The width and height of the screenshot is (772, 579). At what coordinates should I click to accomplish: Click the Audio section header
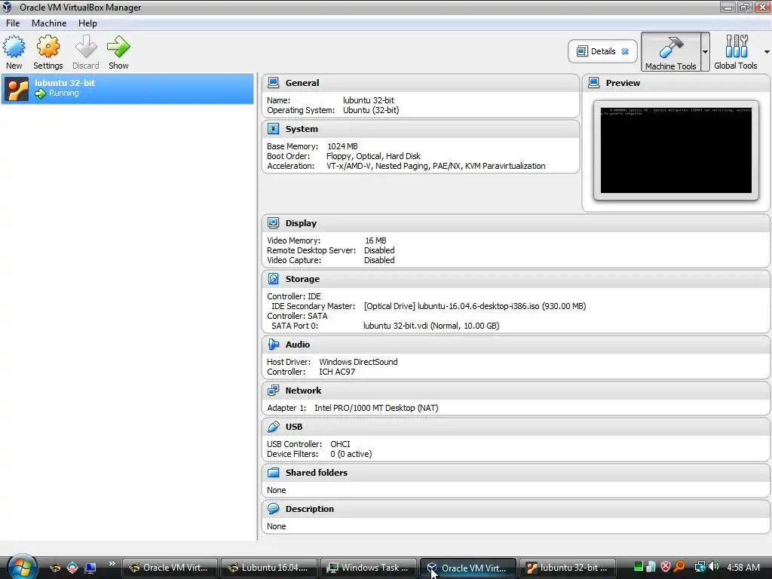tap(516, 345)
